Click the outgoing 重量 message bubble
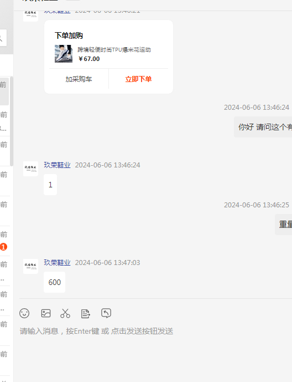Screen dimensions: 292x382 click(284, 225)
